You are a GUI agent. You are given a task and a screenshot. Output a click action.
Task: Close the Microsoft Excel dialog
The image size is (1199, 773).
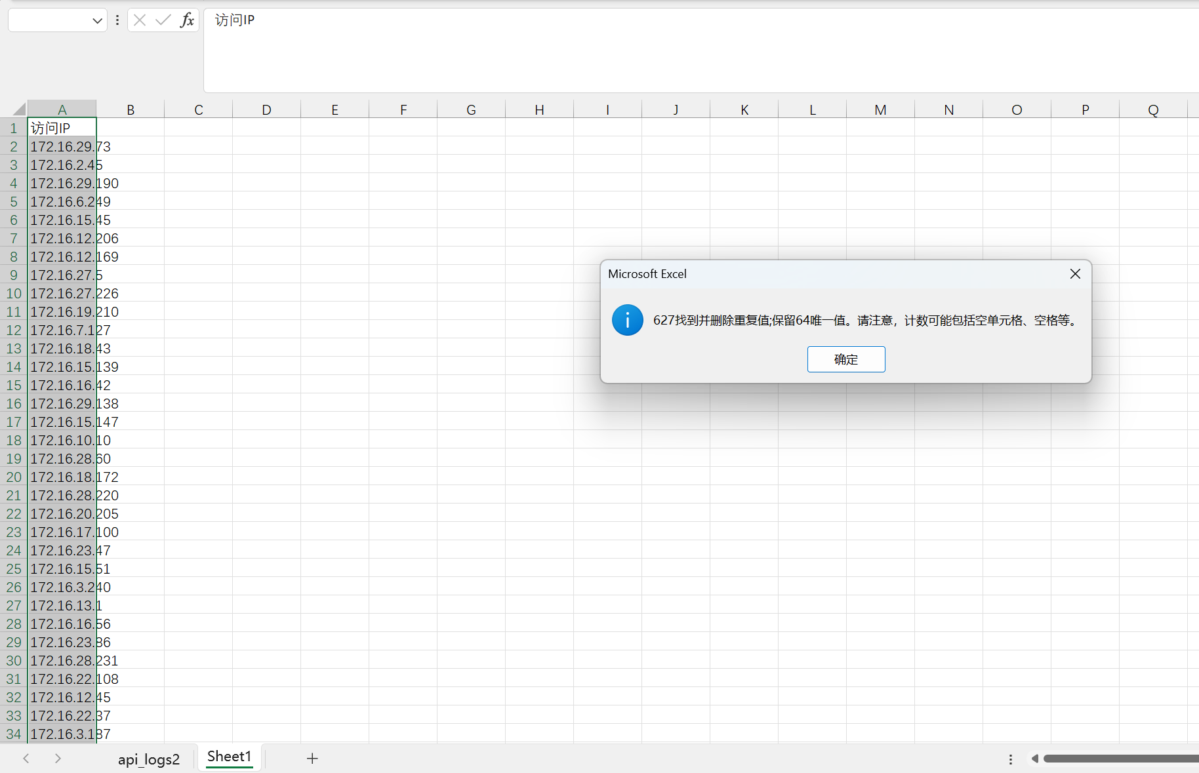coord(1075,274)
